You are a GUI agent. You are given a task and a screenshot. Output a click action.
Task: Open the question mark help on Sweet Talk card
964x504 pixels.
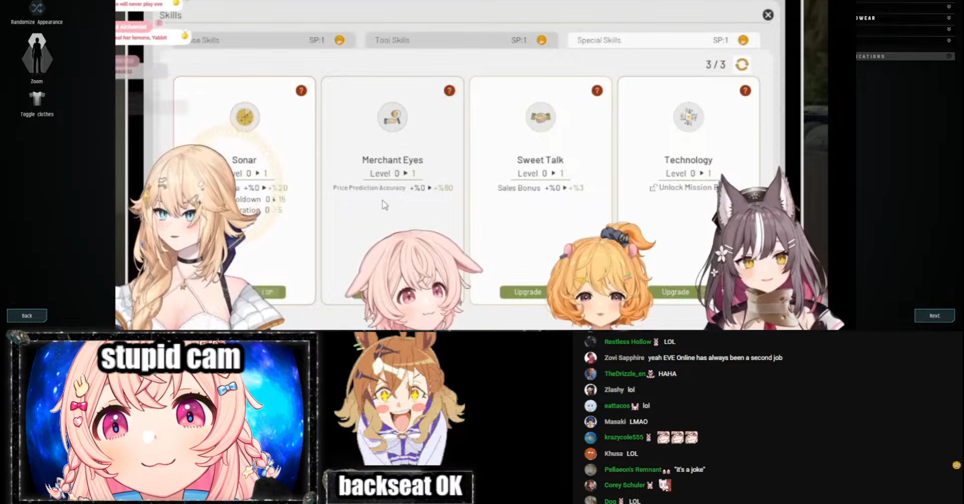[597, 91]
